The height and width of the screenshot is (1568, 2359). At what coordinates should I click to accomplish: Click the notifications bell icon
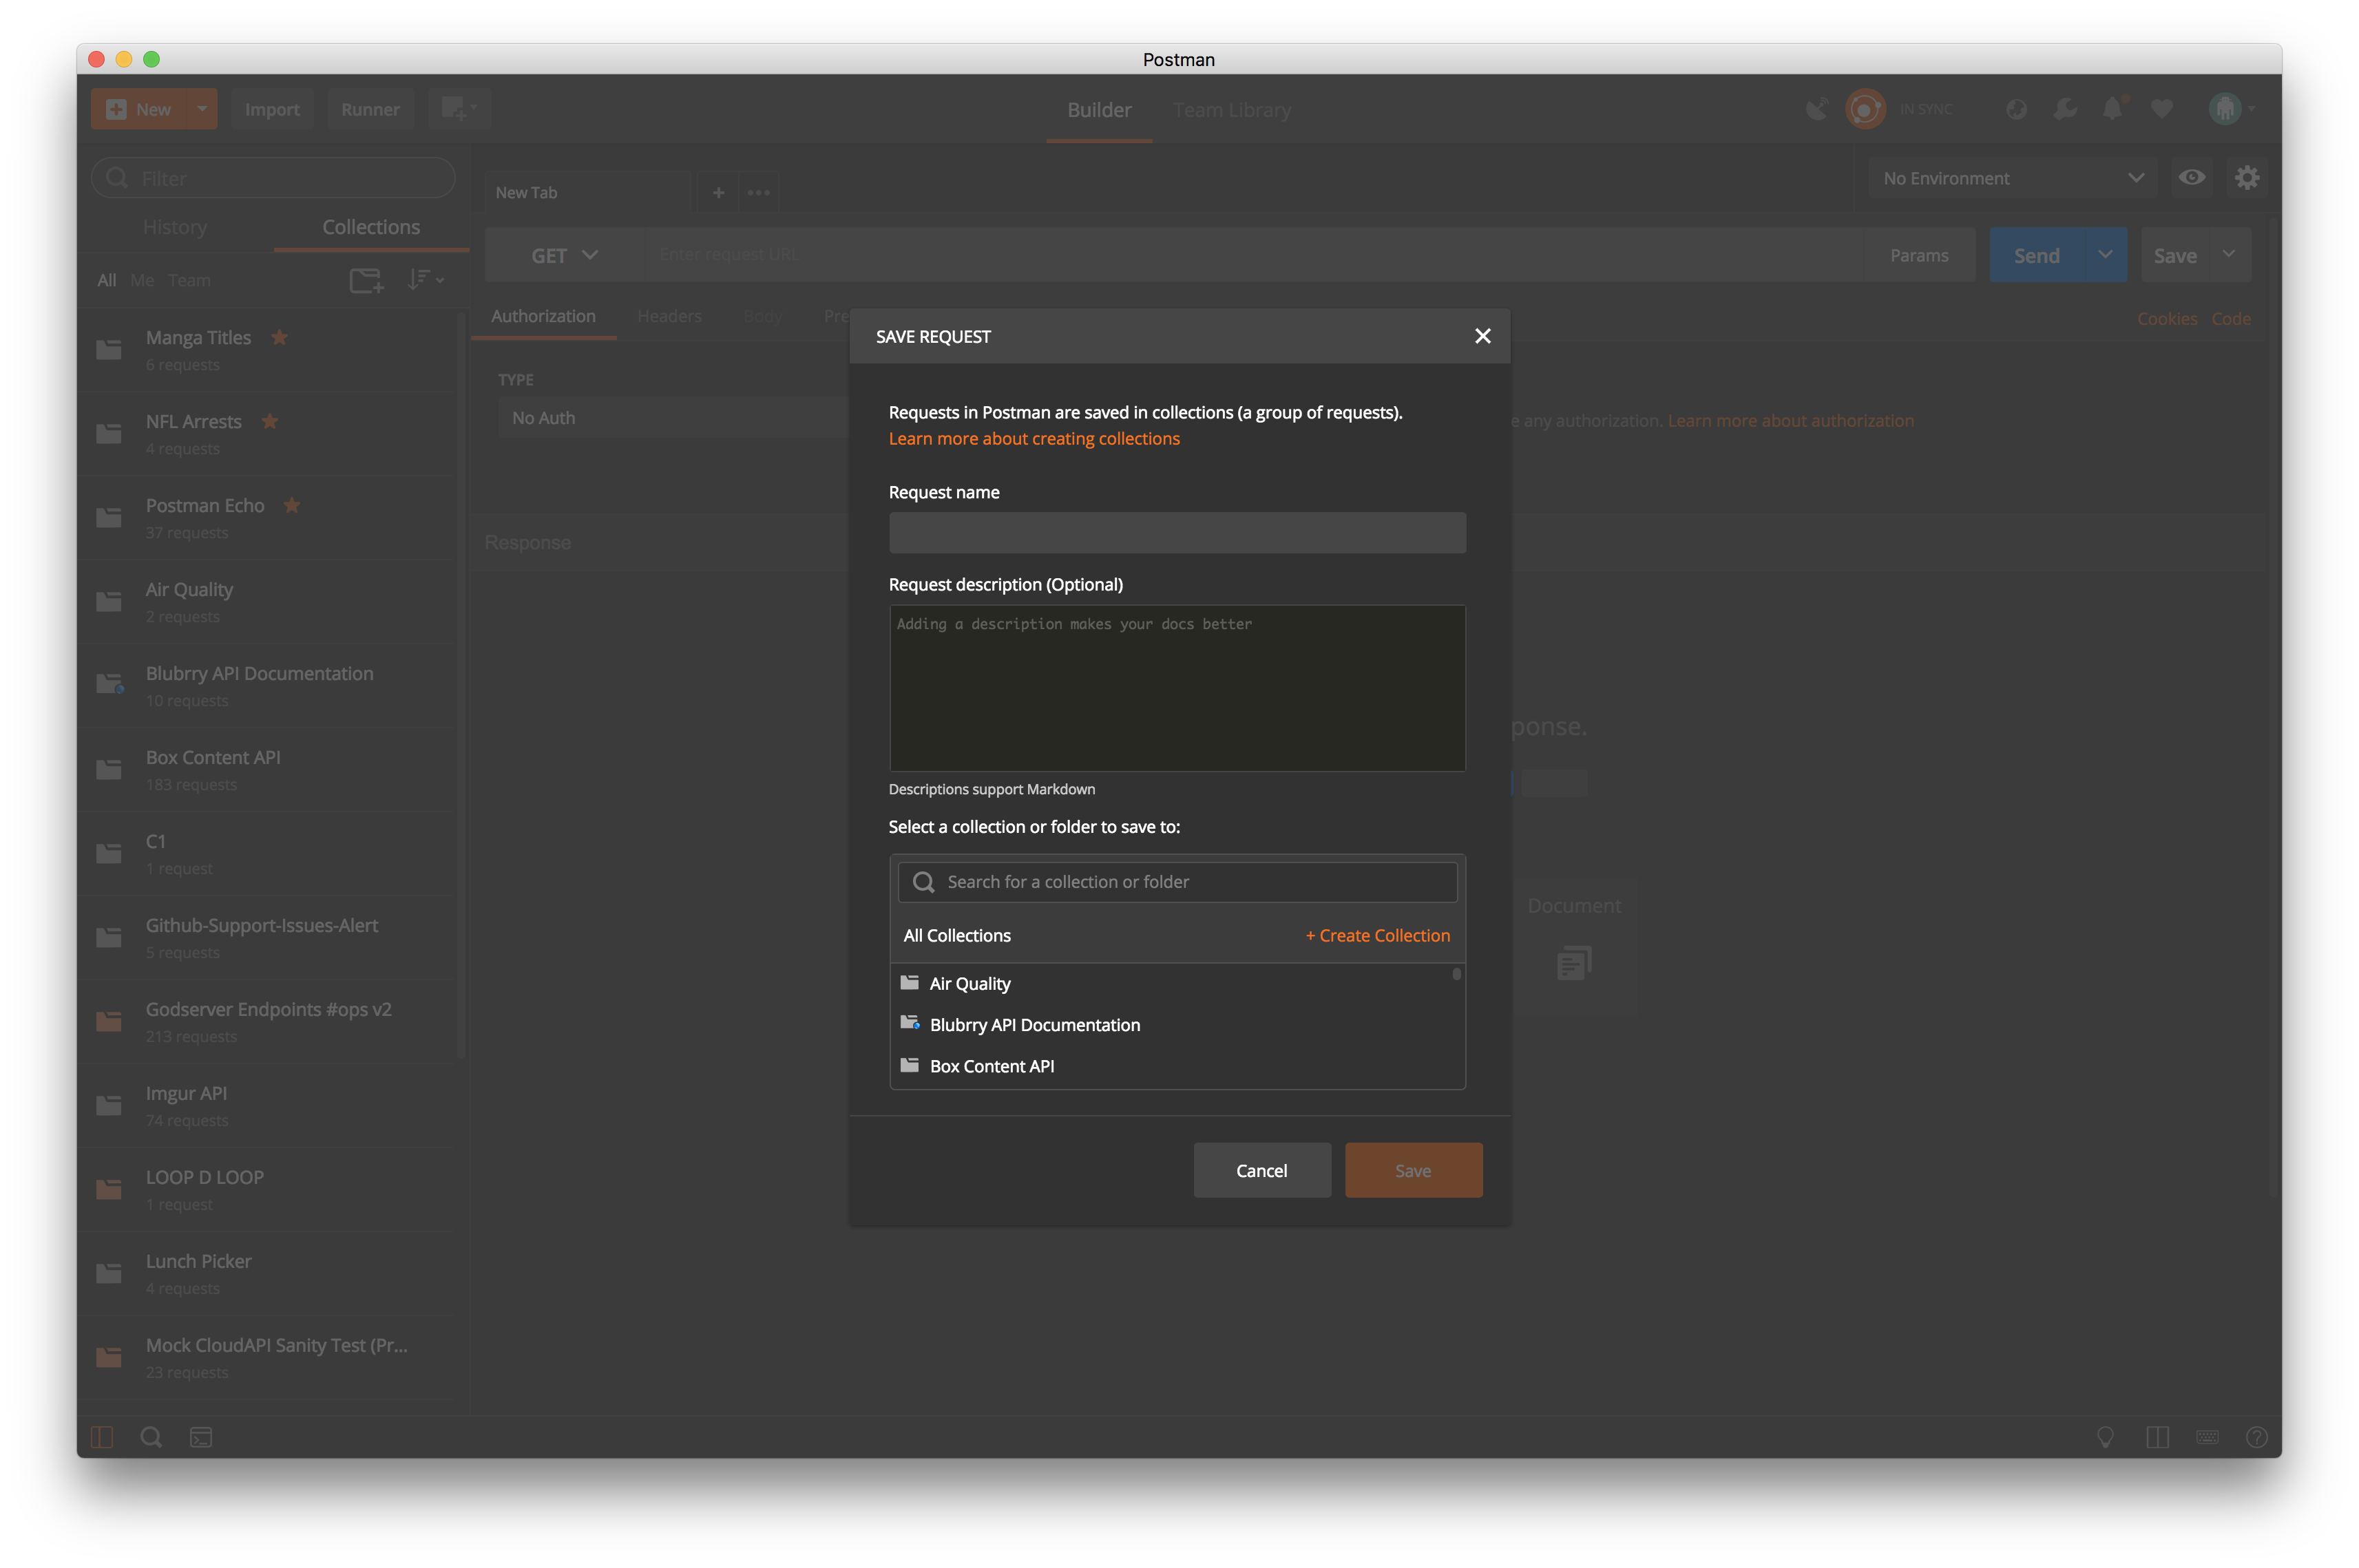point(2112,109)
